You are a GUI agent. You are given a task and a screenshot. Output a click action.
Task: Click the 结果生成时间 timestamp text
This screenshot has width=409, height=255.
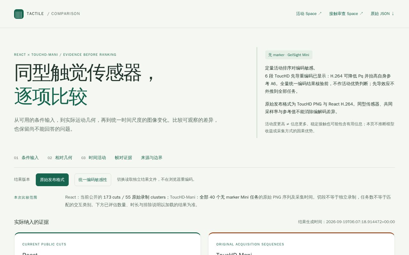[x=346, y=222]
